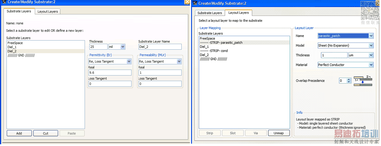Click Permittivity Loss Tangent field
Screen dimensions: 381x146
click(110, 84)
